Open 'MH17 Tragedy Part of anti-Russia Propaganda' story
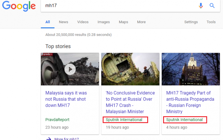Screen dimensions: 223x140 (190, 102)
